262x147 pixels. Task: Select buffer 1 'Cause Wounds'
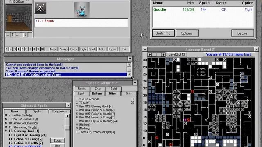pos(105,99)
